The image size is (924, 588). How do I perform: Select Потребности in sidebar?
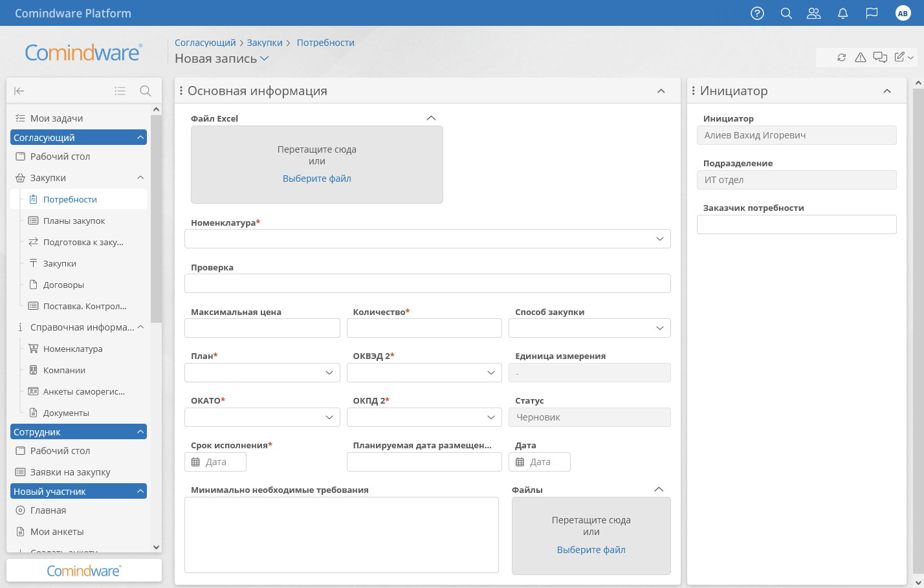(x=79, y=199)
